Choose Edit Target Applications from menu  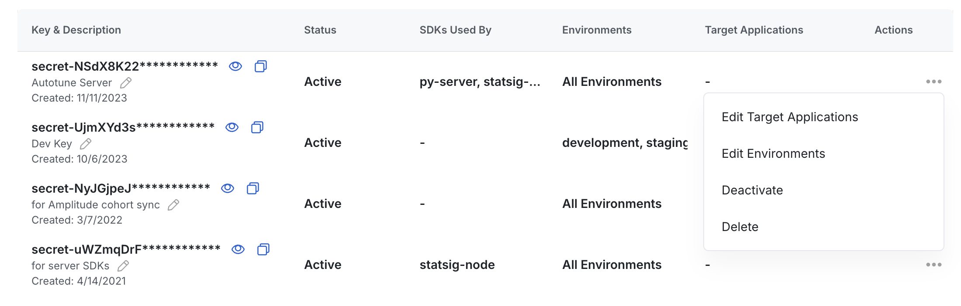(789, 117)
